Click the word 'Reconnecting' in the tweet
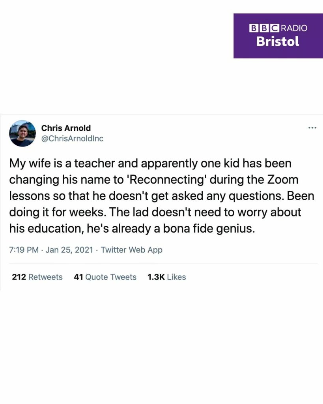This screenshot has width=323, height=404. 167,180
